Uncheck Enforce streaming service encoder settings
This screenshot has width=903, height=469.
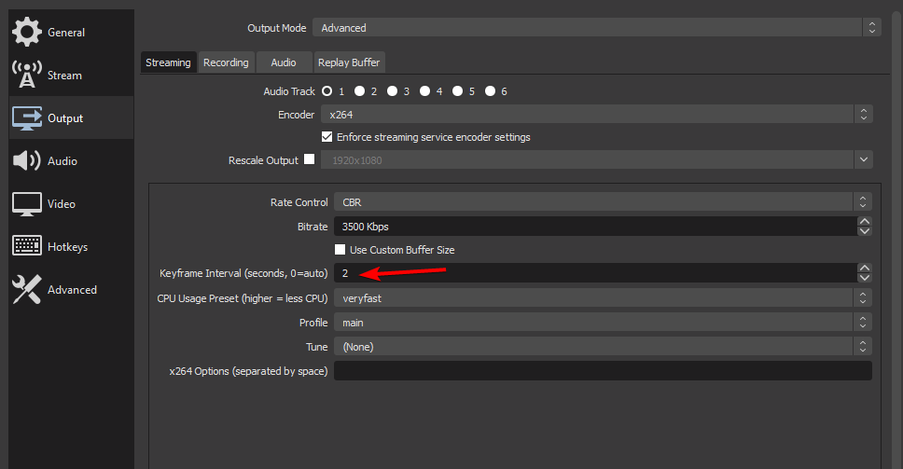pos(327,137)
